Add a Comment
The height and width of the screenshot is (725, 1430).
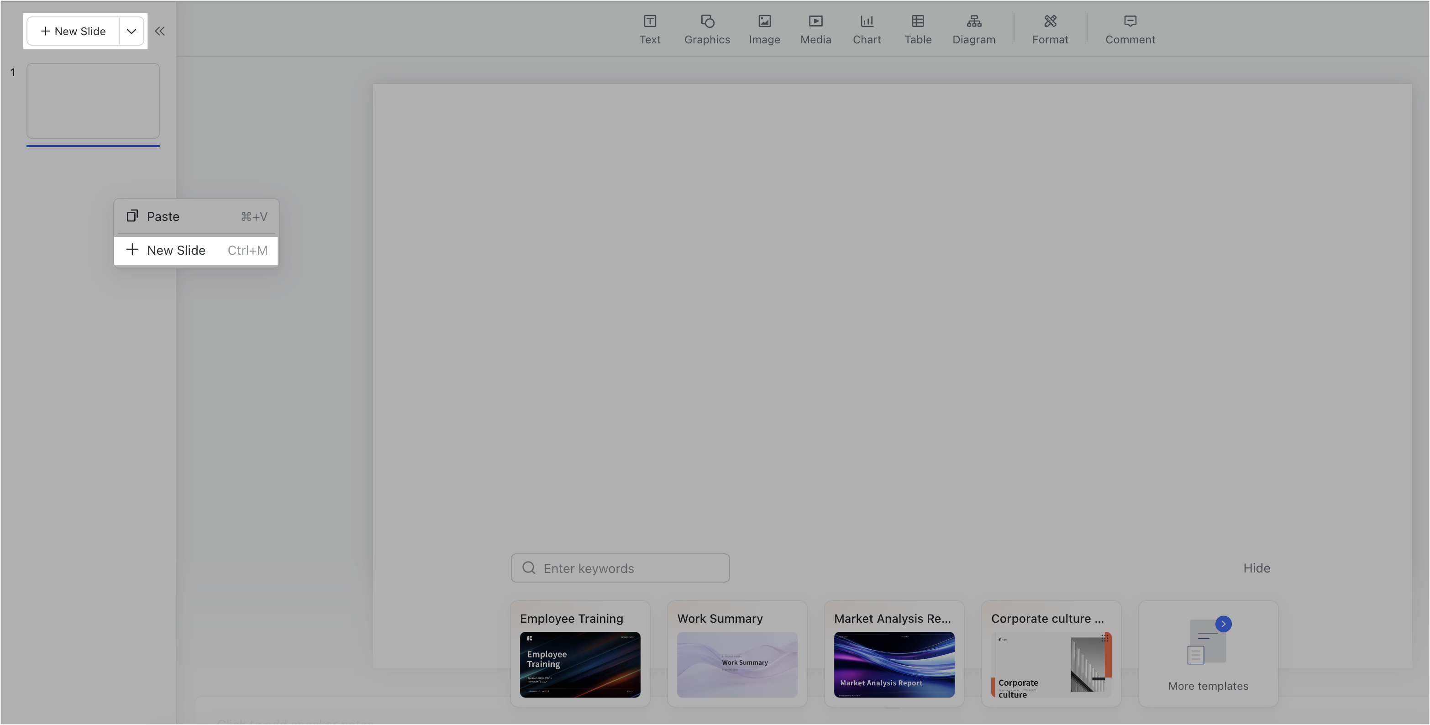click(x=1130, y=30)
